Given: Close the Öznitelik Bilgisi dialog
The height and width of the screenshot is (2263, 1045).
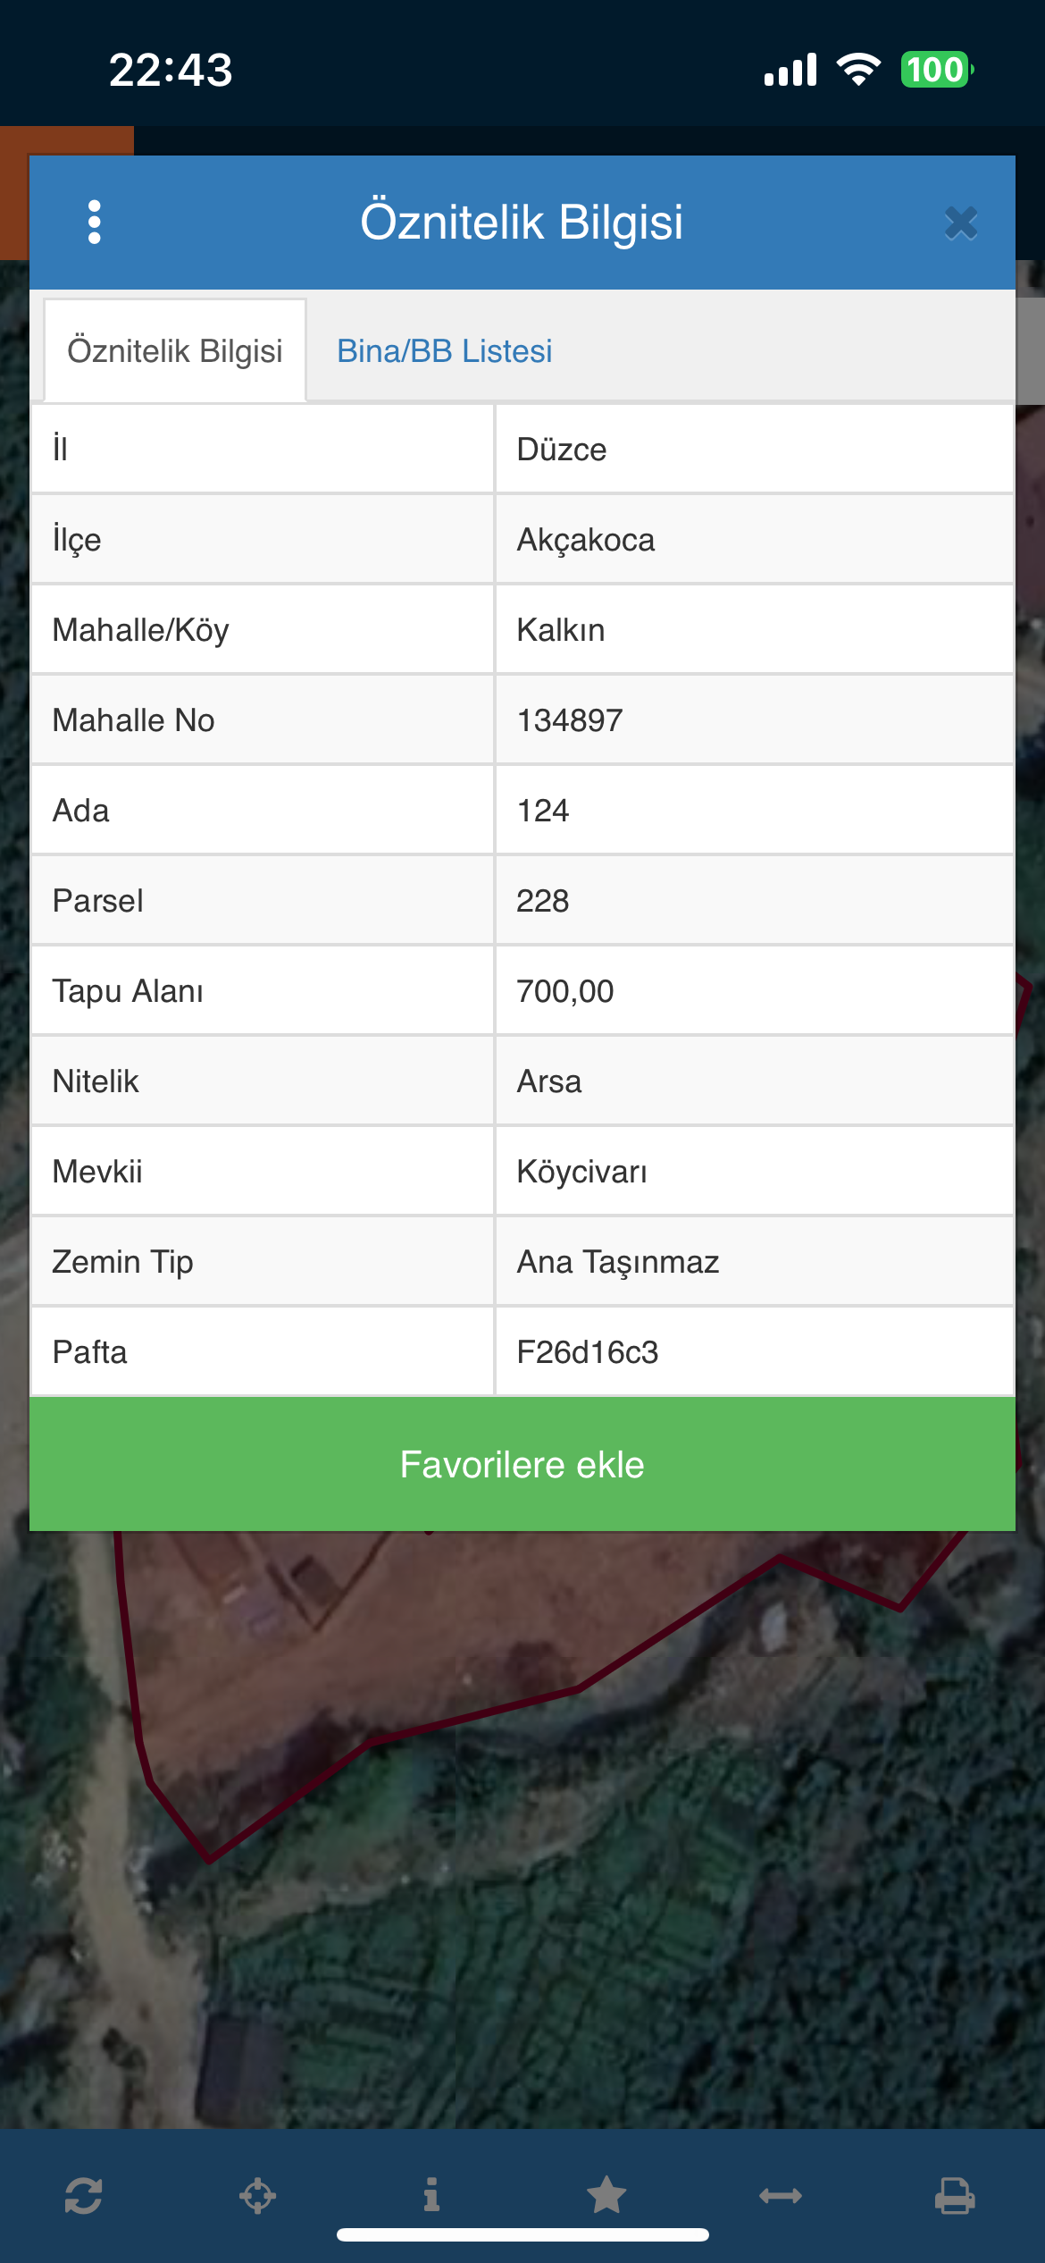Looking at the screenshot, I should click(x=961, y=223).
